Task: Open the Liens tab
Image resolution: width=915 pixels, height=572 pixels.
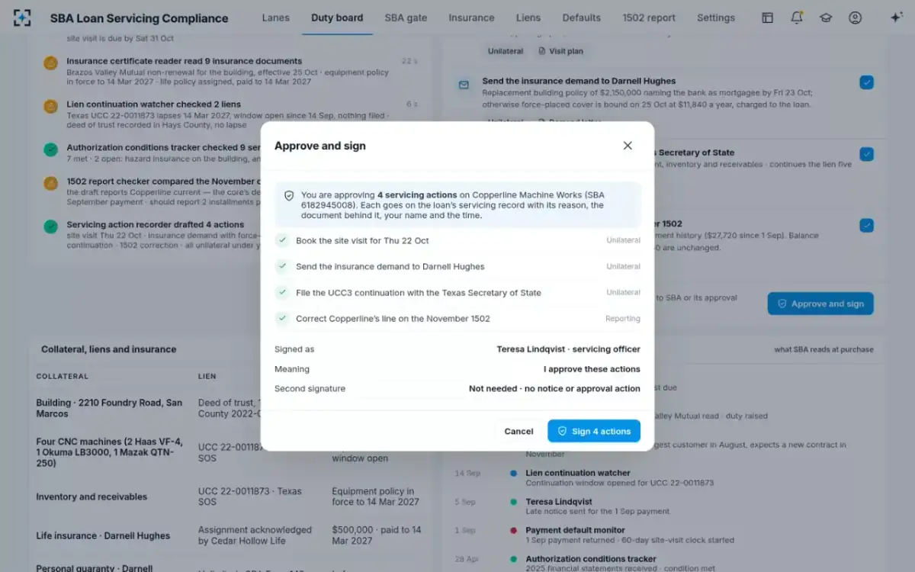Action: point(528,18)
